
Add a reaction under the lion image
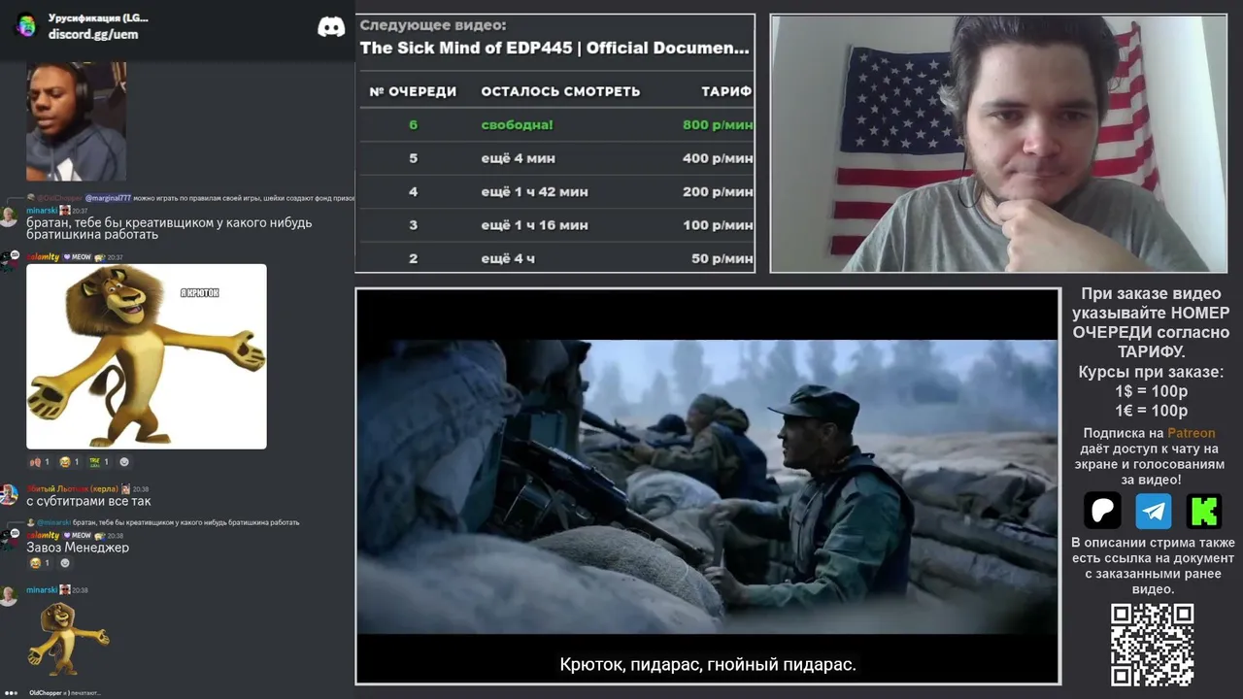124,462
